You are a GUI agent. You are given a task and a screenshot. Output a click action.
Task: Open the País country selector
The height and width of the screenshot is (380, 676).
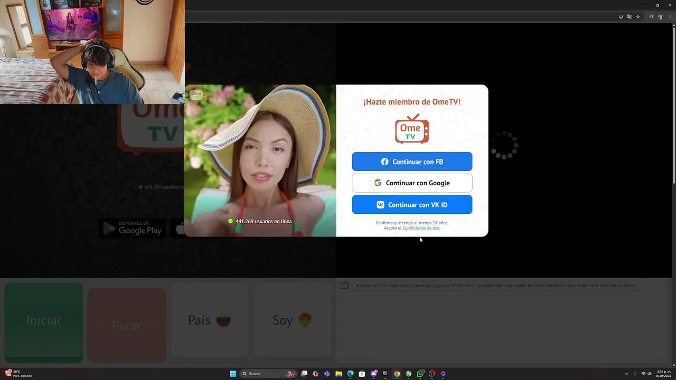pos(210,320)
